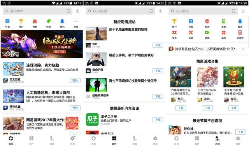Tap 预约 button for 曙光先锋
The height and width of the screenshot is (147, 249).
pos(75,108)
